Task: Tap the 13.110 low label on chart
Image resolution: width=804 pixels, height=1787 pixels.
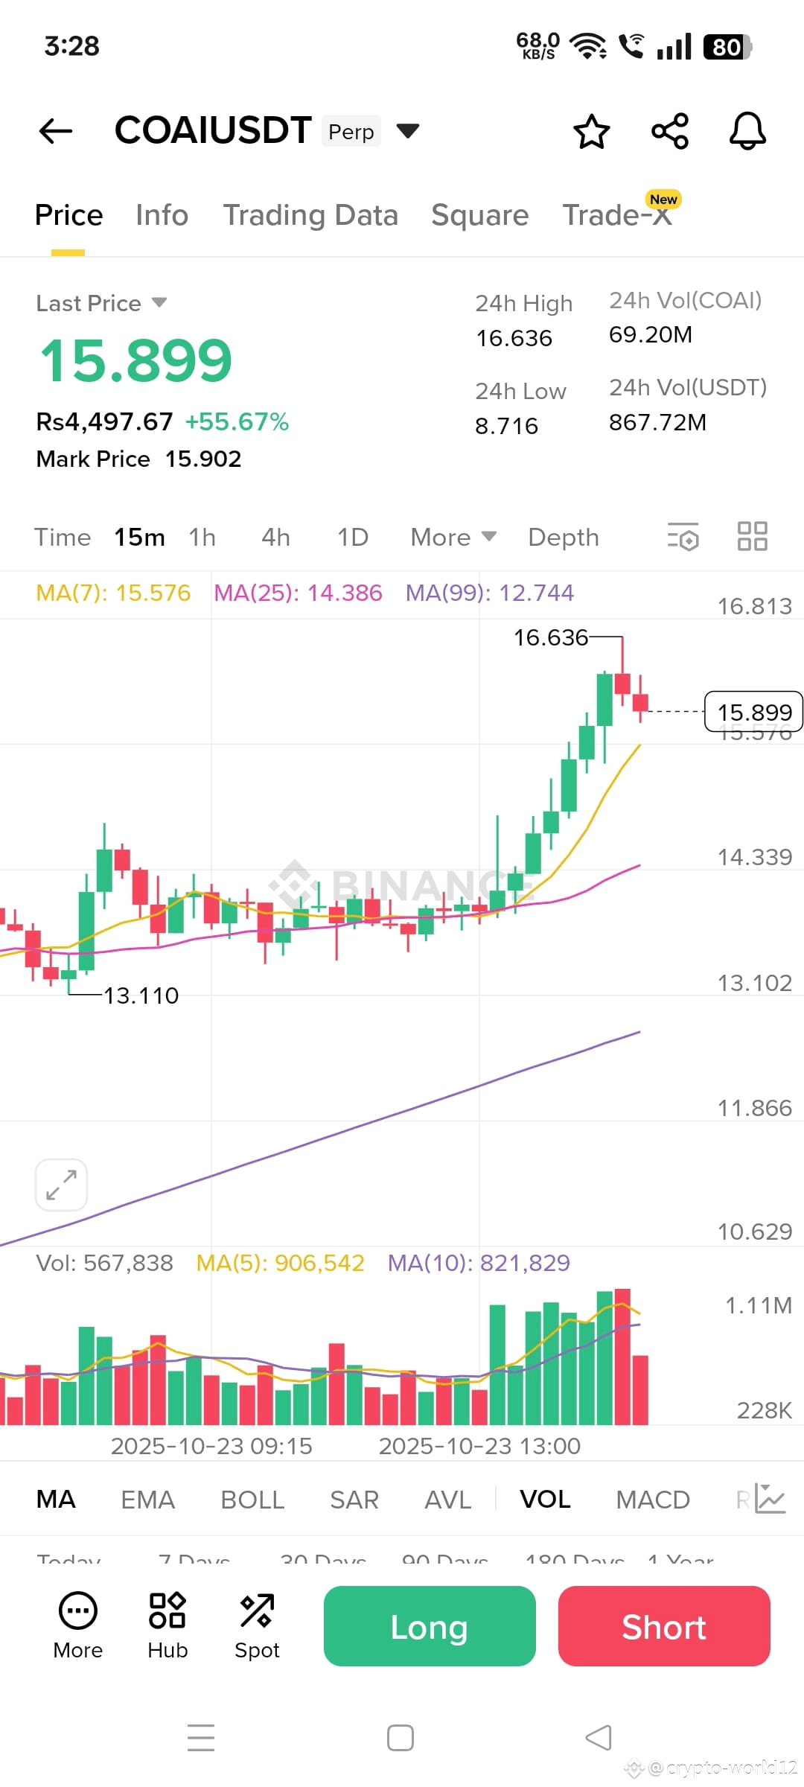Action: (141, 996)
